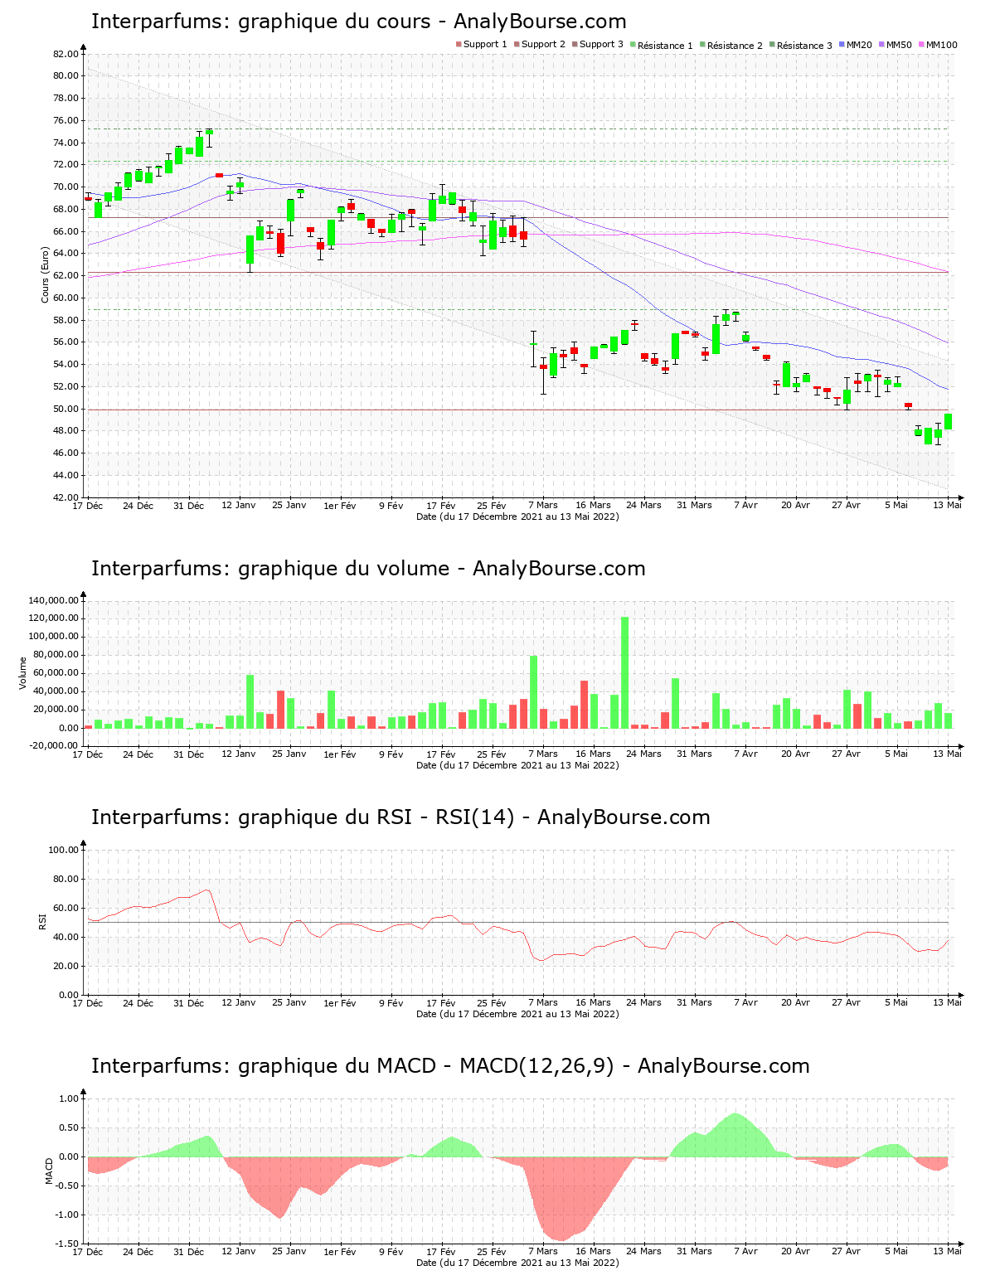This screenshot has width=995, height=1285.
Task: Click the date range caption under RSI chart
Action: (x=517, y=1014)
